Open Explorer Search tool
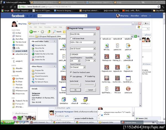Image resolution: width=166 pixels, height=130 pixels. point(57,32)
